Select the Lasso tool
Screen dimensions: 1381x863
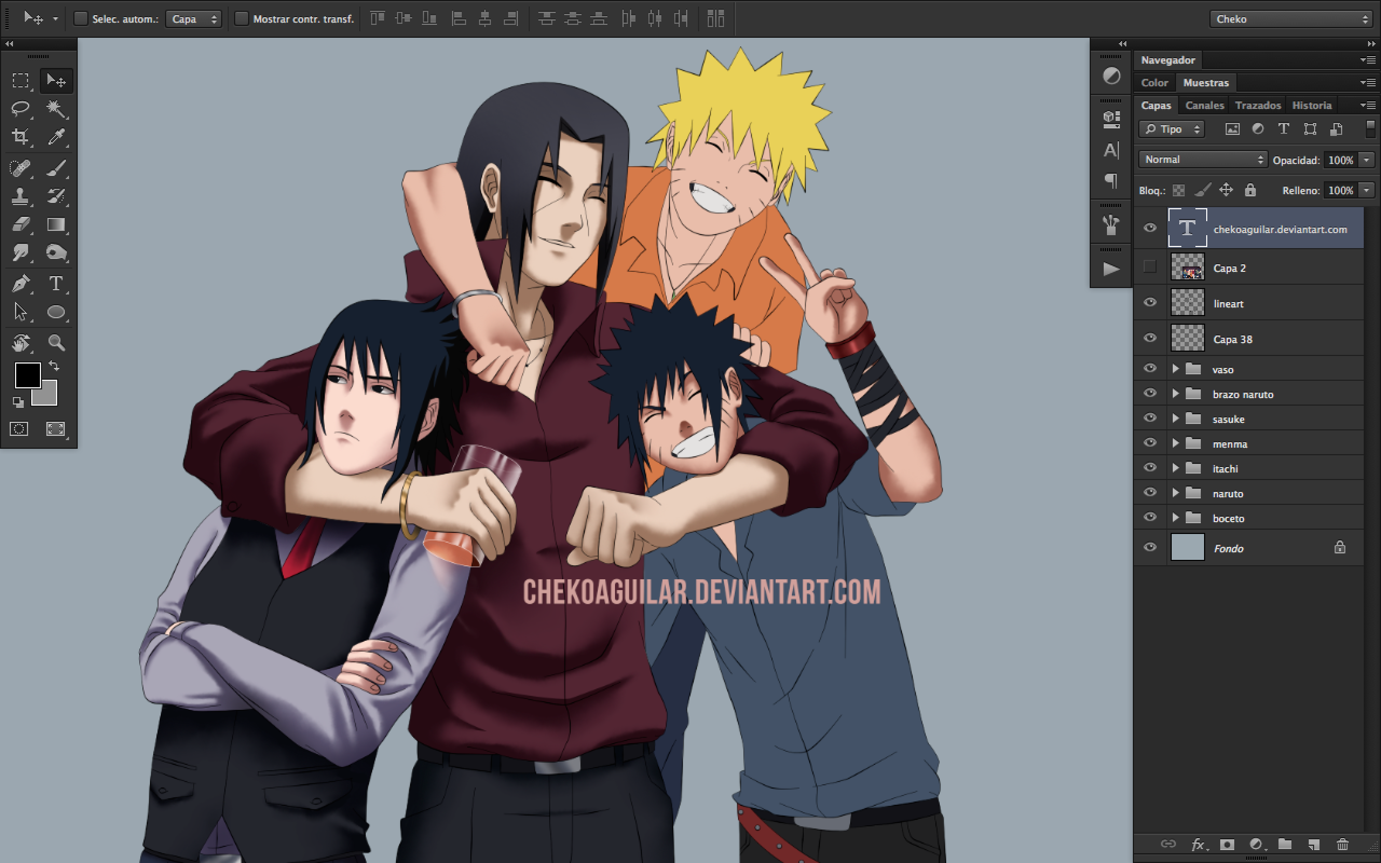[x=20, y=108]
